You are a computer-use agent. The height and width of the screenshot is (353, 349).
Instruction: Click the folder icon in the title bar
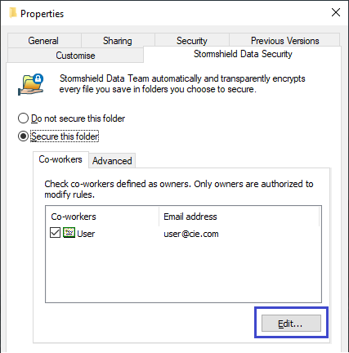coord(12,13)
